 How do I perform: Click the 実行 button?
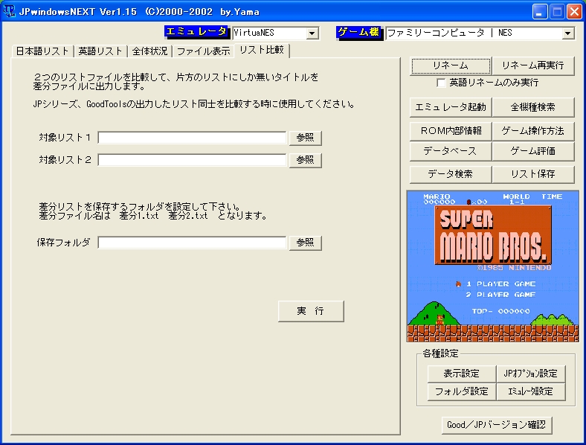tap(311, 311)
